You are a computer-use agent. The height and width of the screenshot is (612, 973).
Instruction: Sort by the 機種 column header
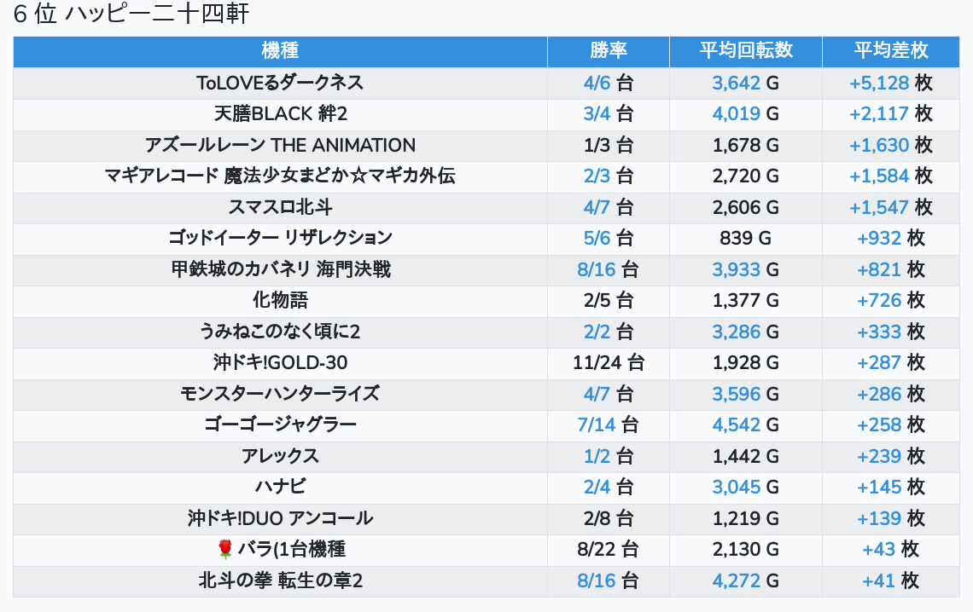280,51
